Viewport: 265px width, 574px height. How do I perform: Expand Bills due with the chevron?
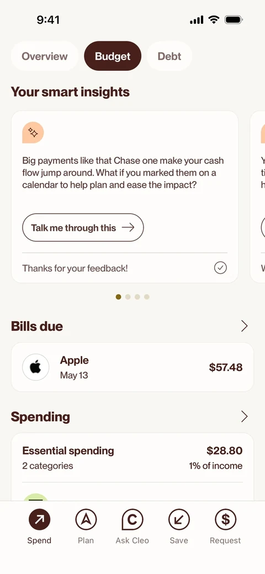pos(244,326)
